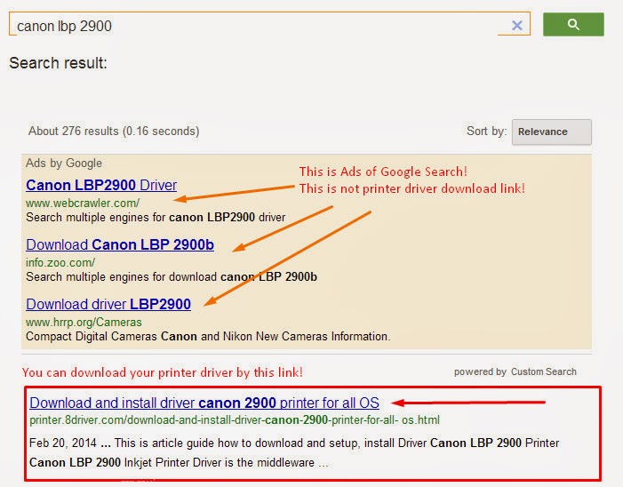This screenshot has height=487, width=623.
Task: Open the Download Canon LBP 2900b ad link
Action: 120,244
